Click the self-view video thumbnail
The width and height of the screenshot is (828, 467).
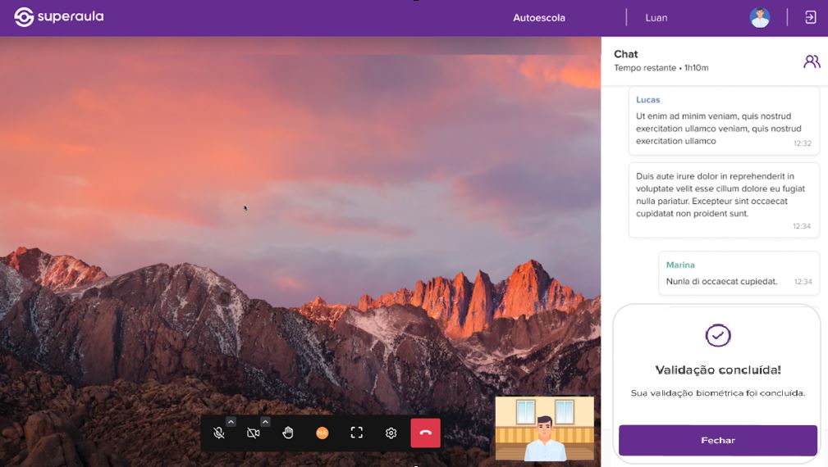pos(544,428)
